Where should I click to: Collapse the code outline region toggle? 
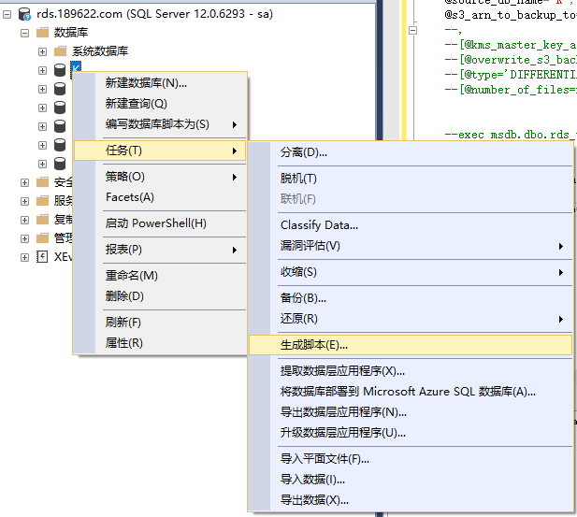pos(413,30)
